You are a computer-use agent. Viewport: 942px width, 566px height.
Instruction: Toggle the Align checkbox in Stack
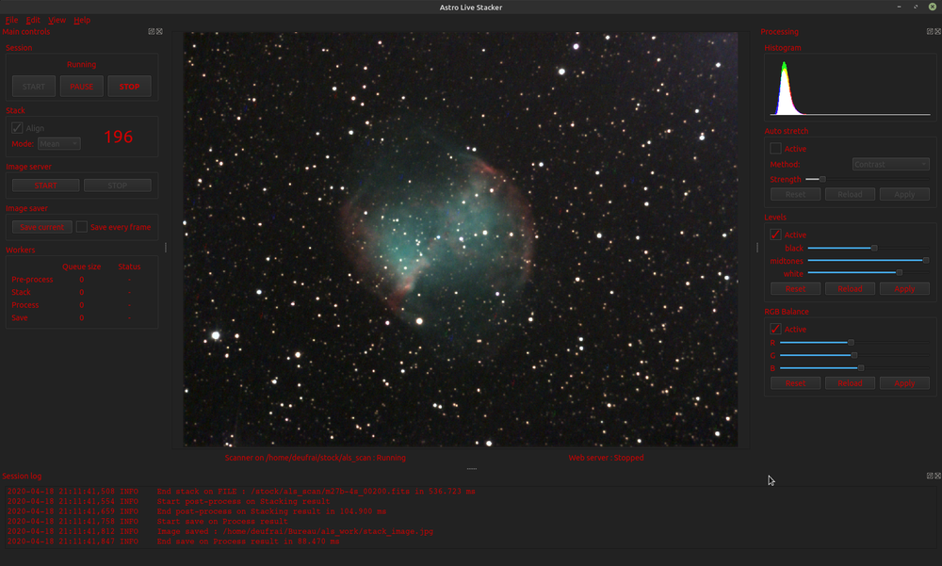[17, 128]
